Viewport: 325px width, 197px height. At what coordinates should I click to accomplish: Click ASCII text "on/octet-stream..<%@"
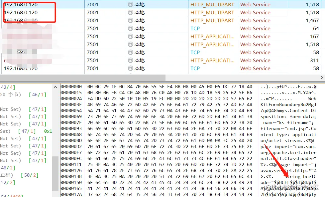click(x=287, y=140)
